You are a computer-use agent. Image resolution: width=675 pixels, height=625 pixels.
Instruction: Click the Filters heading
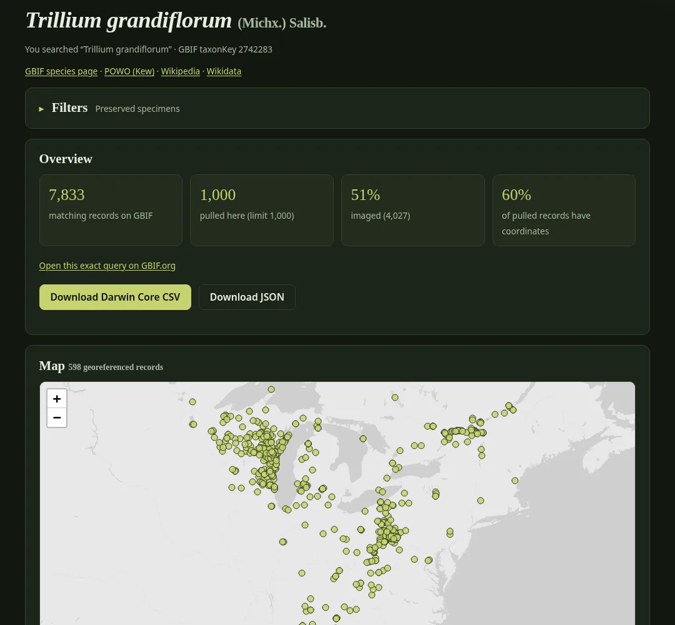tap(70, 107)
